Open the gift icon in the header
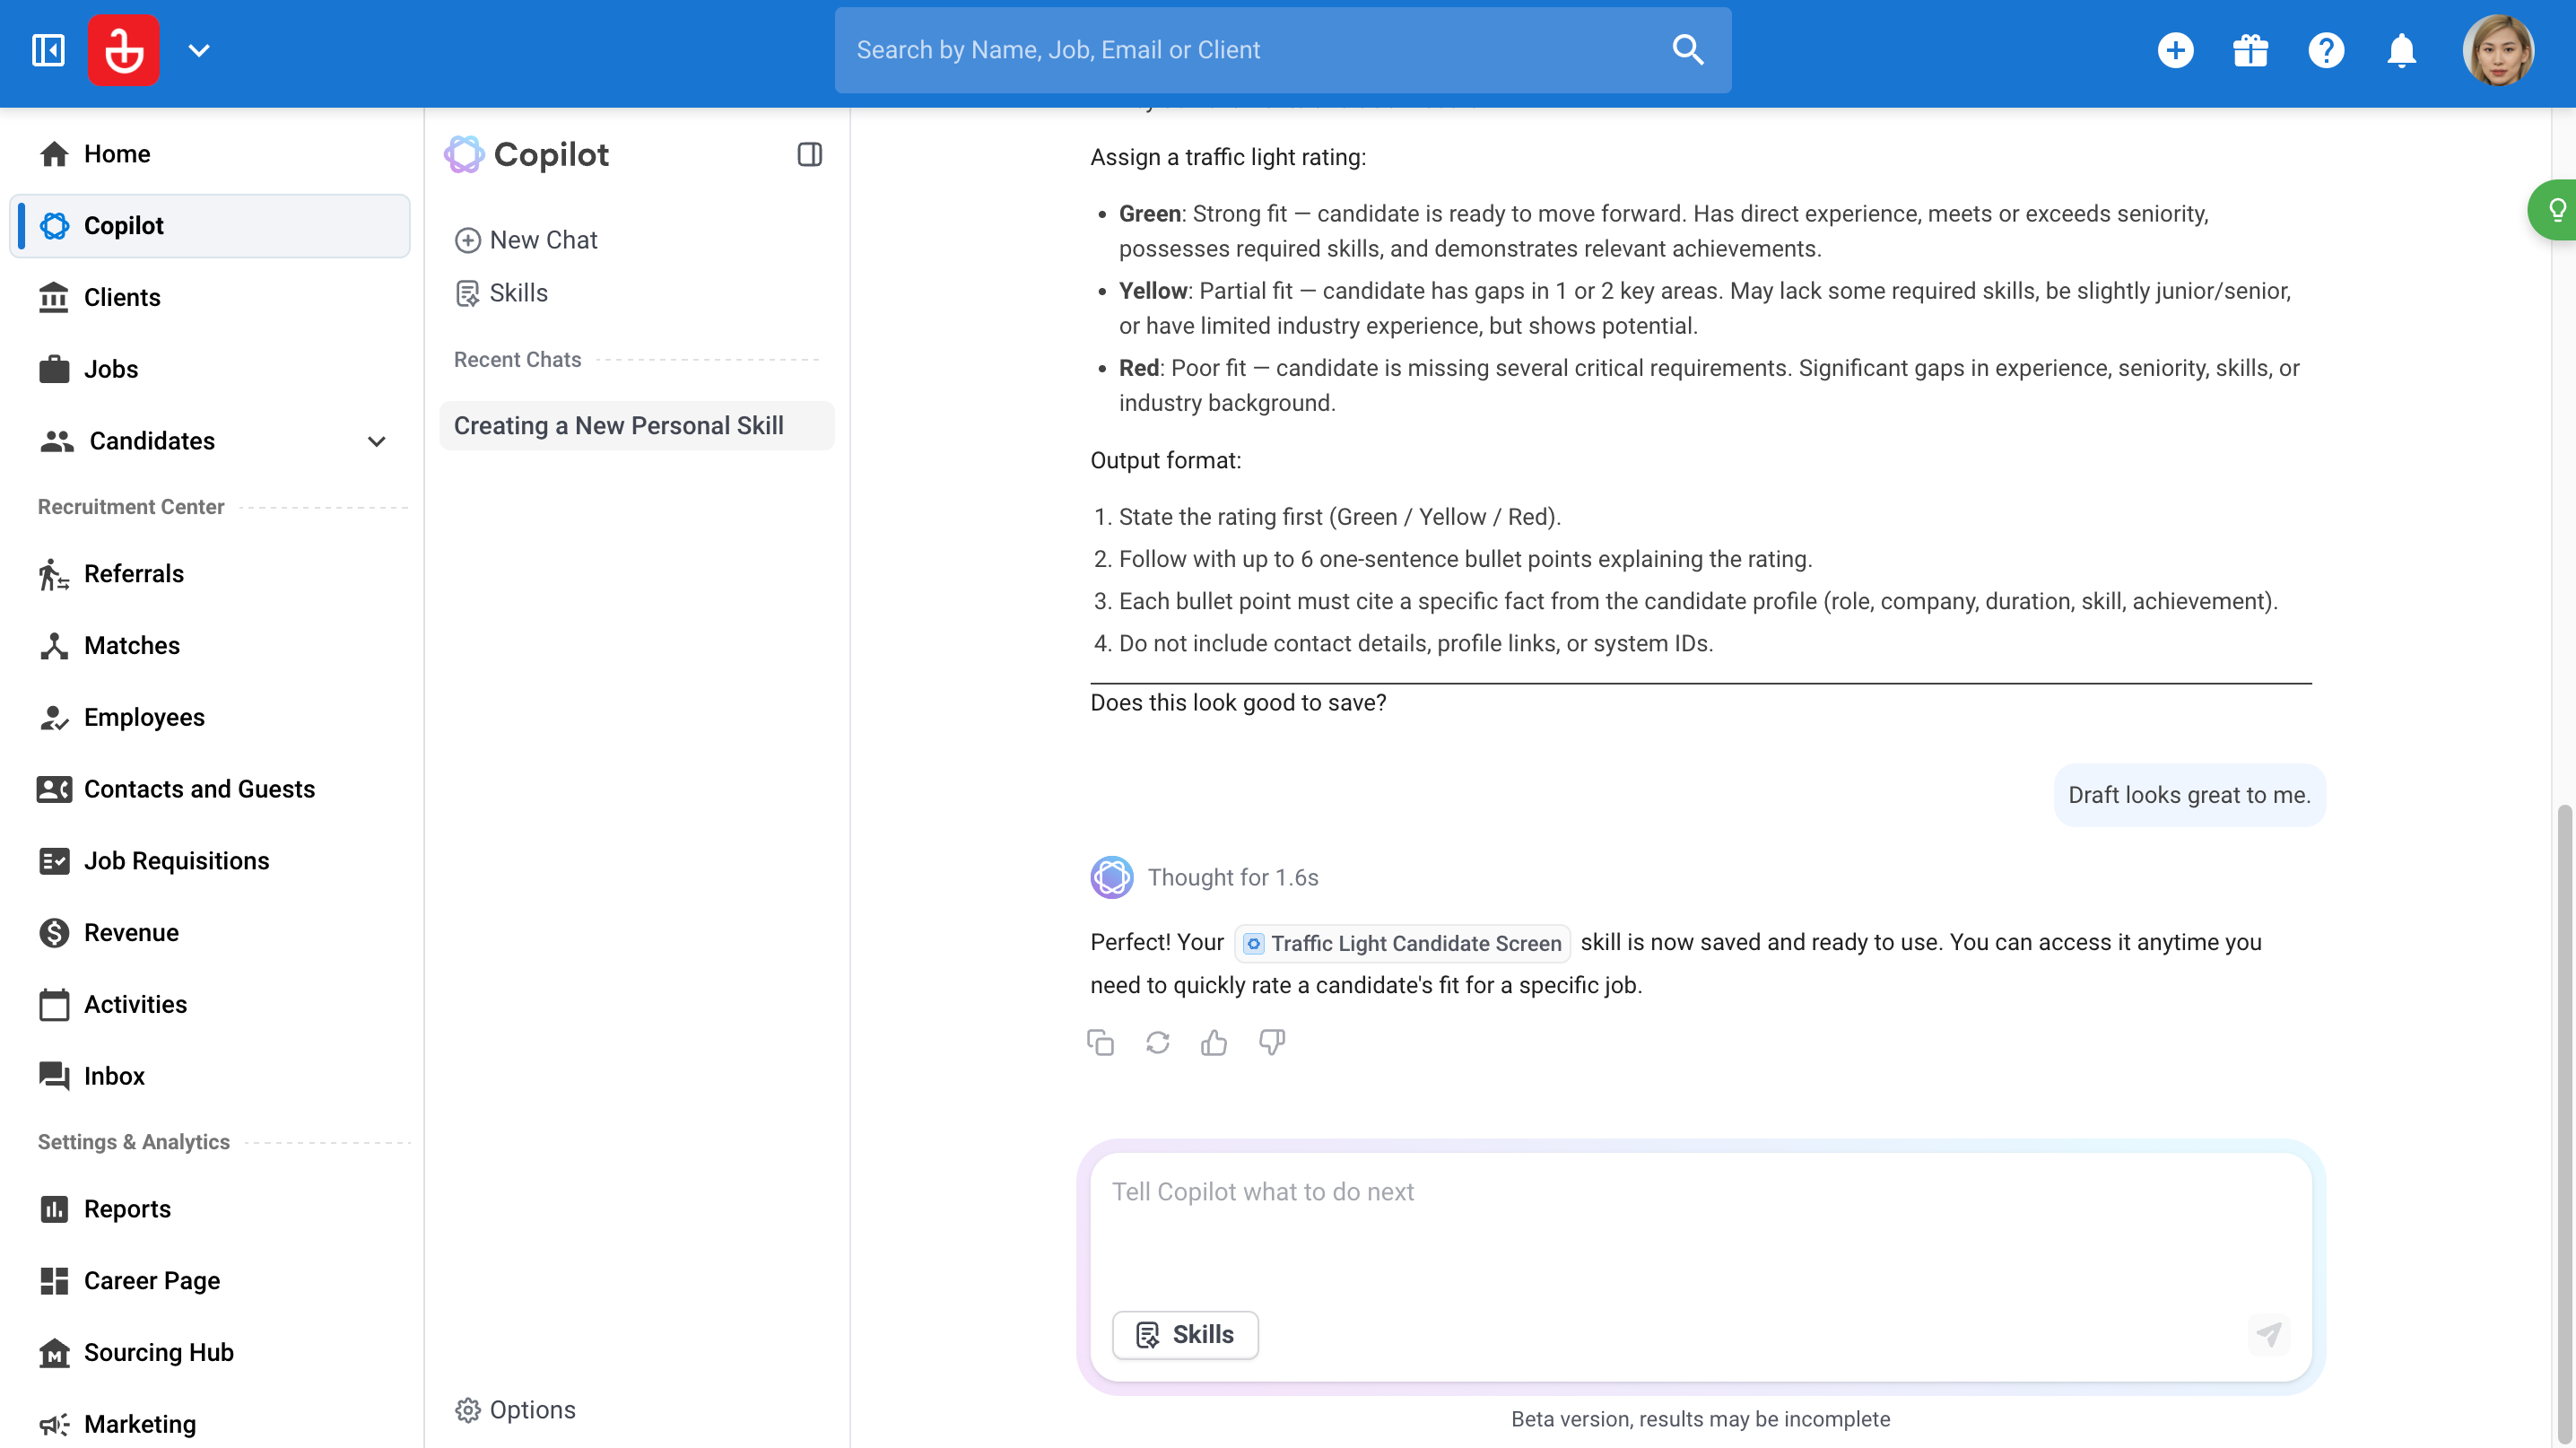 [x=2250, y=50]
